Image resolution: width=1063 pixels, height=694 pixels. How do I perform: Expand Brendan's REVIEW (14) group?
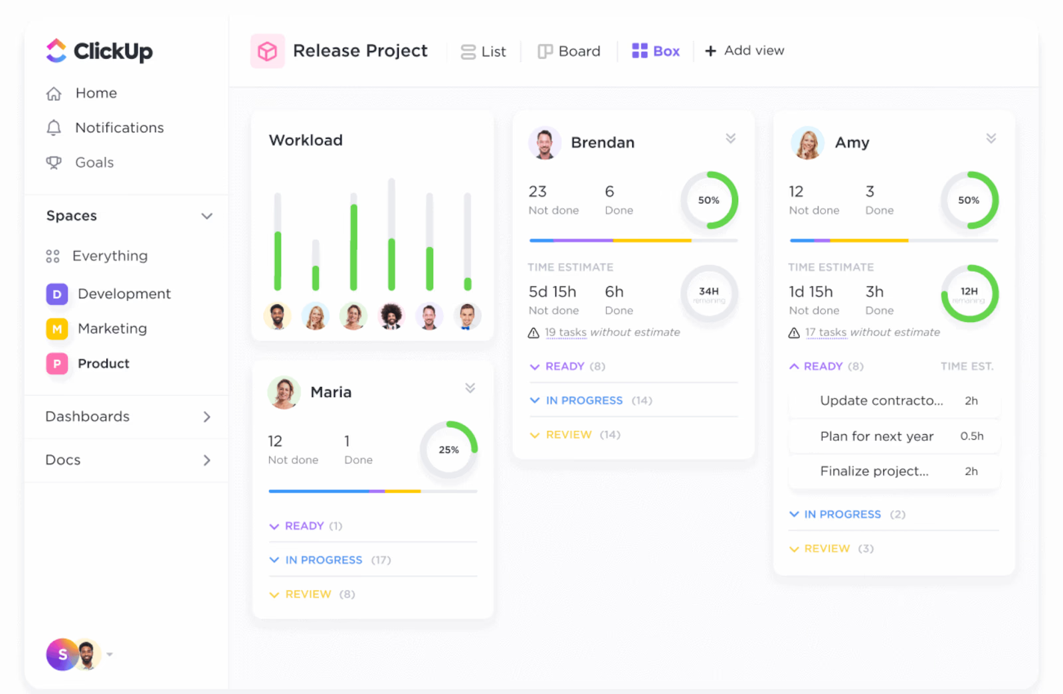tap(575, 435)
